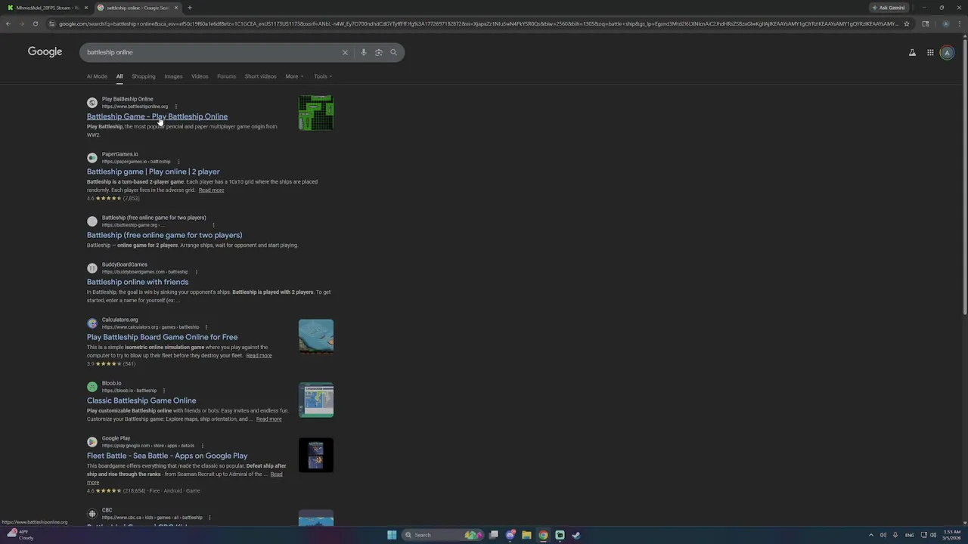Switch to AI Mode tab
The image size is (968, 544).
[97, 76]
